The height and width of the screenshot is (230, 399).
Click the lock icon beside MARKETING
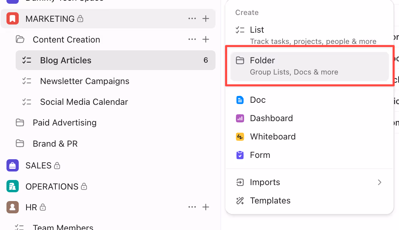click(80, 19)
